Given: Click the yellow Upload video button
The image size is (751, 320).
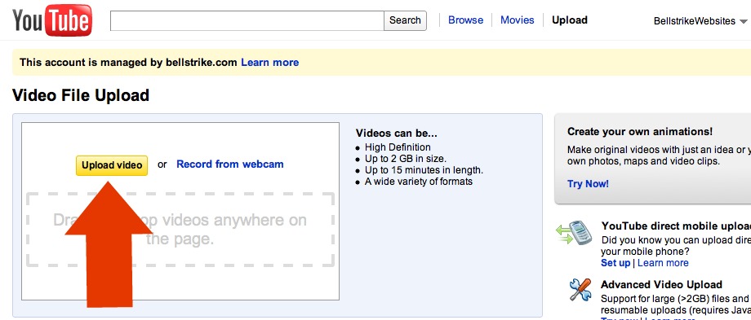Looking at the screenshot, I should click(x=112, y=165).
